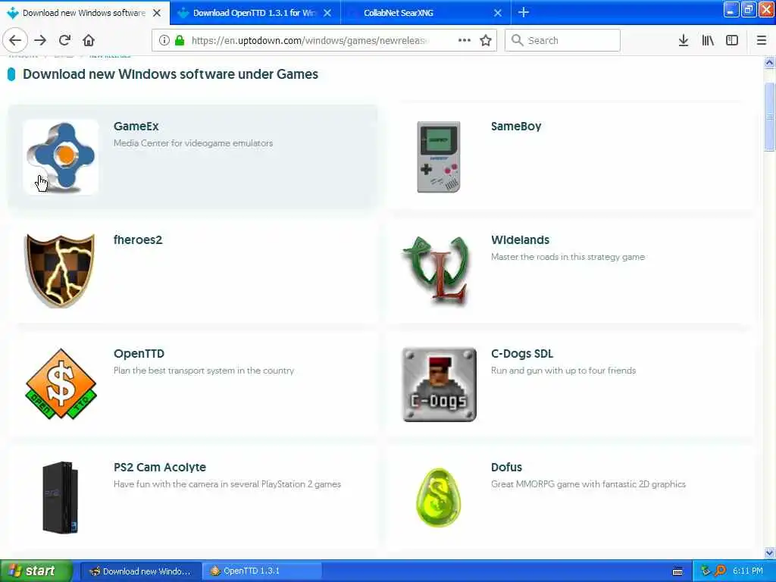Click 'Run and gun with up to four friends'
Image resolution: width=776 pixels, height=582 pixels.
tap(563, 371)
